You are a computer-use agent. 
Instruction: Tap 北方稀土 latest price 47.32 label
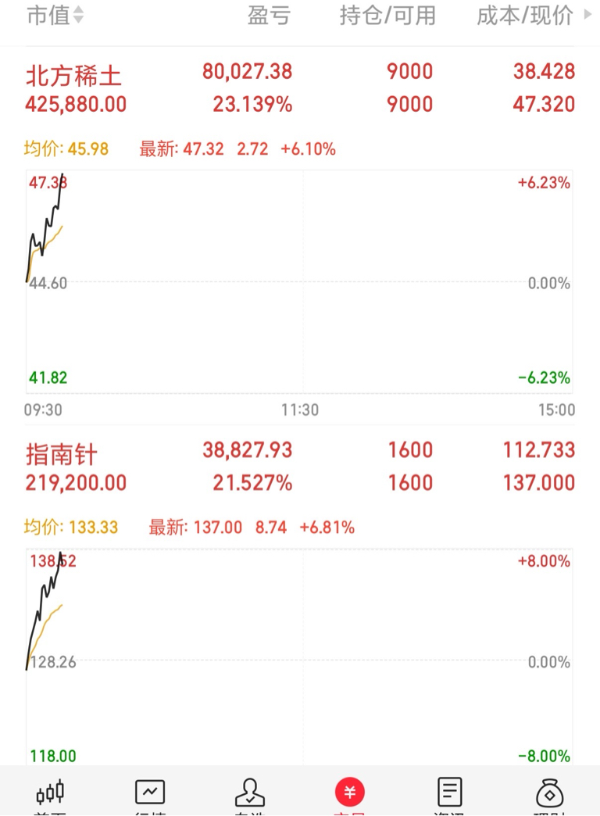point(181,149)
